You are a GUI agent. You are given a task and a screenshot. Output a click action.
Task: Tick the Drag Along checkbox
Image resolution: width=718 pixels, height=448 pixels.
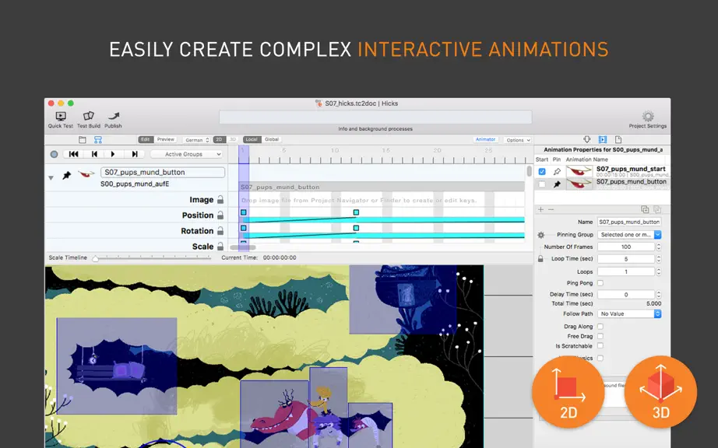click(600, 327)
